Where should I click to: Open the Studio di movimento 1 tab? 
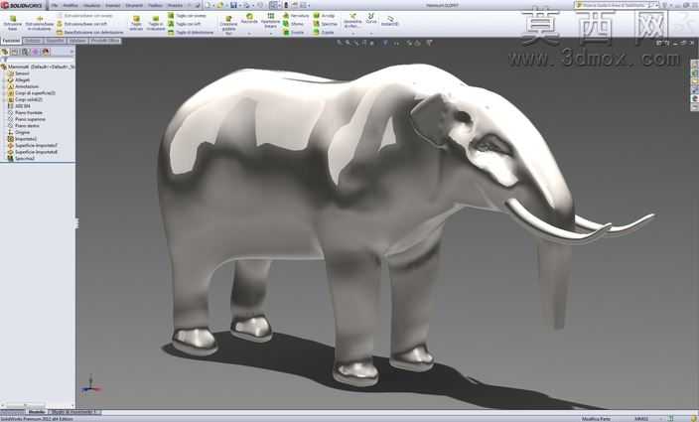click(74, 412)
